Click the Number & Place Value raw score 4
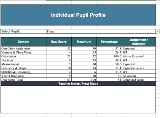The image size is (160, 118). (59, 52)
